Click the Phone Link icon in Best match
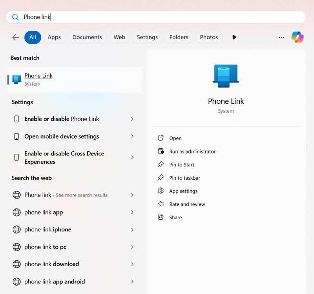 tap(16, 79)
